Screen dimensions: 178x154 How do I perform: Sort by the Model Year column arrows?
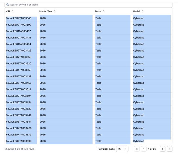pyautogui.click(x=55, y=11)
